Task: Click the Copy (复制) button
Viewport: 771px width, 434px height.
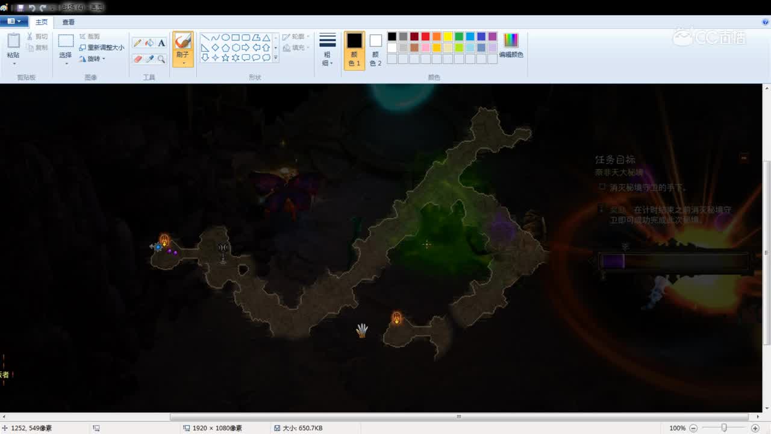Action: coord(37,48)
